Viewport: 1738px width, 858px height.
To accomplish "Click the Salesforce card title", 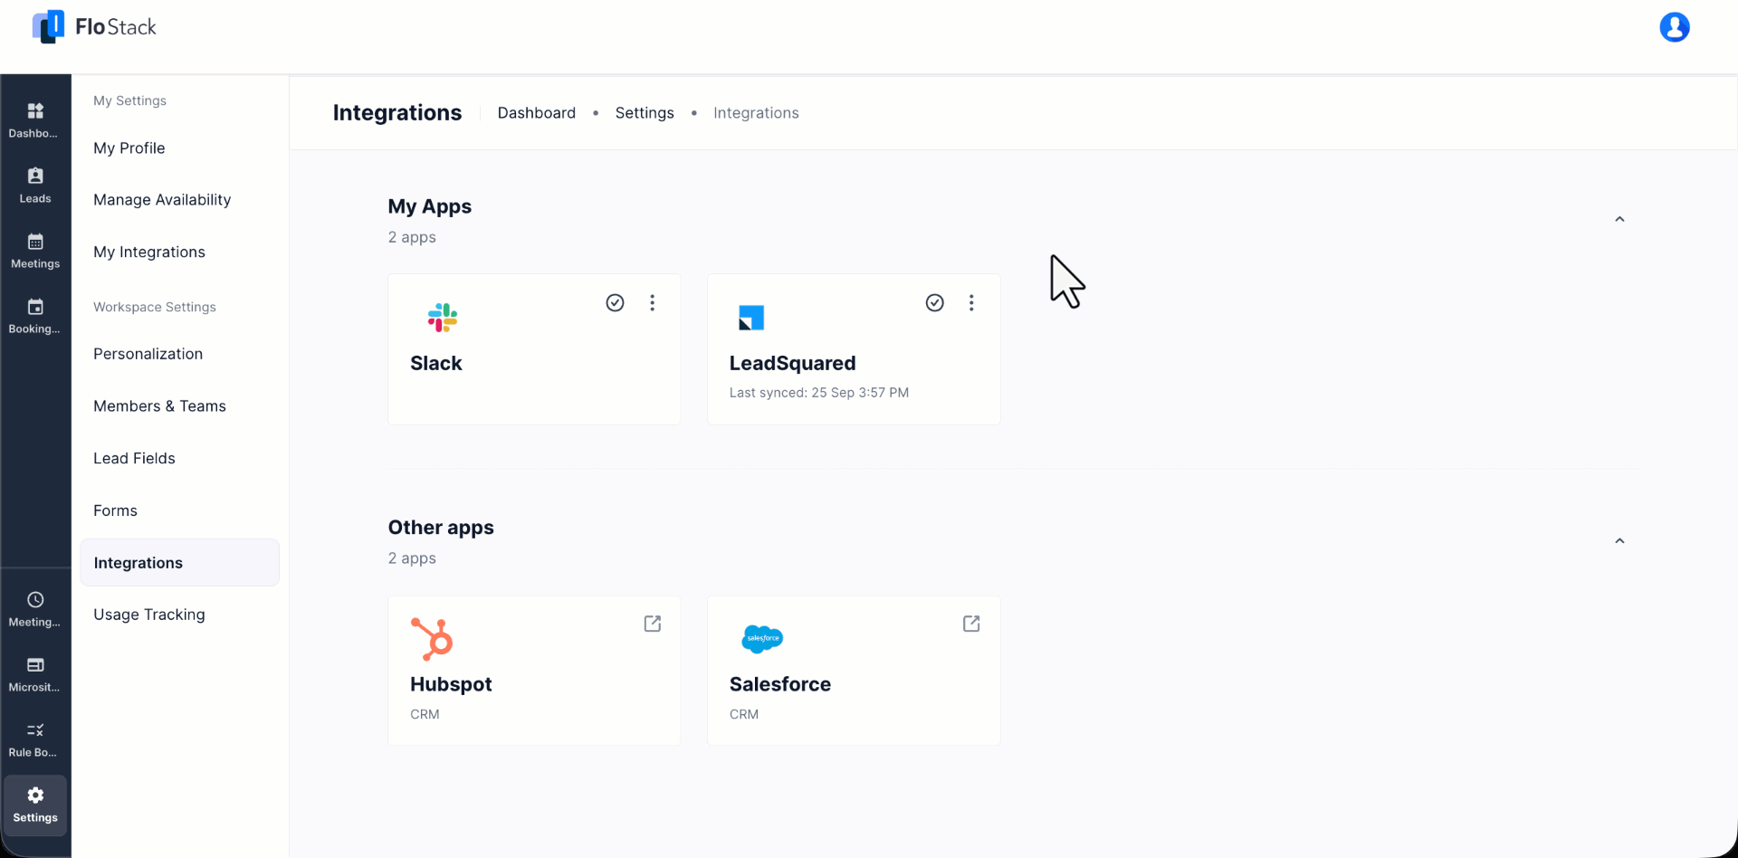I will point(780,684).
